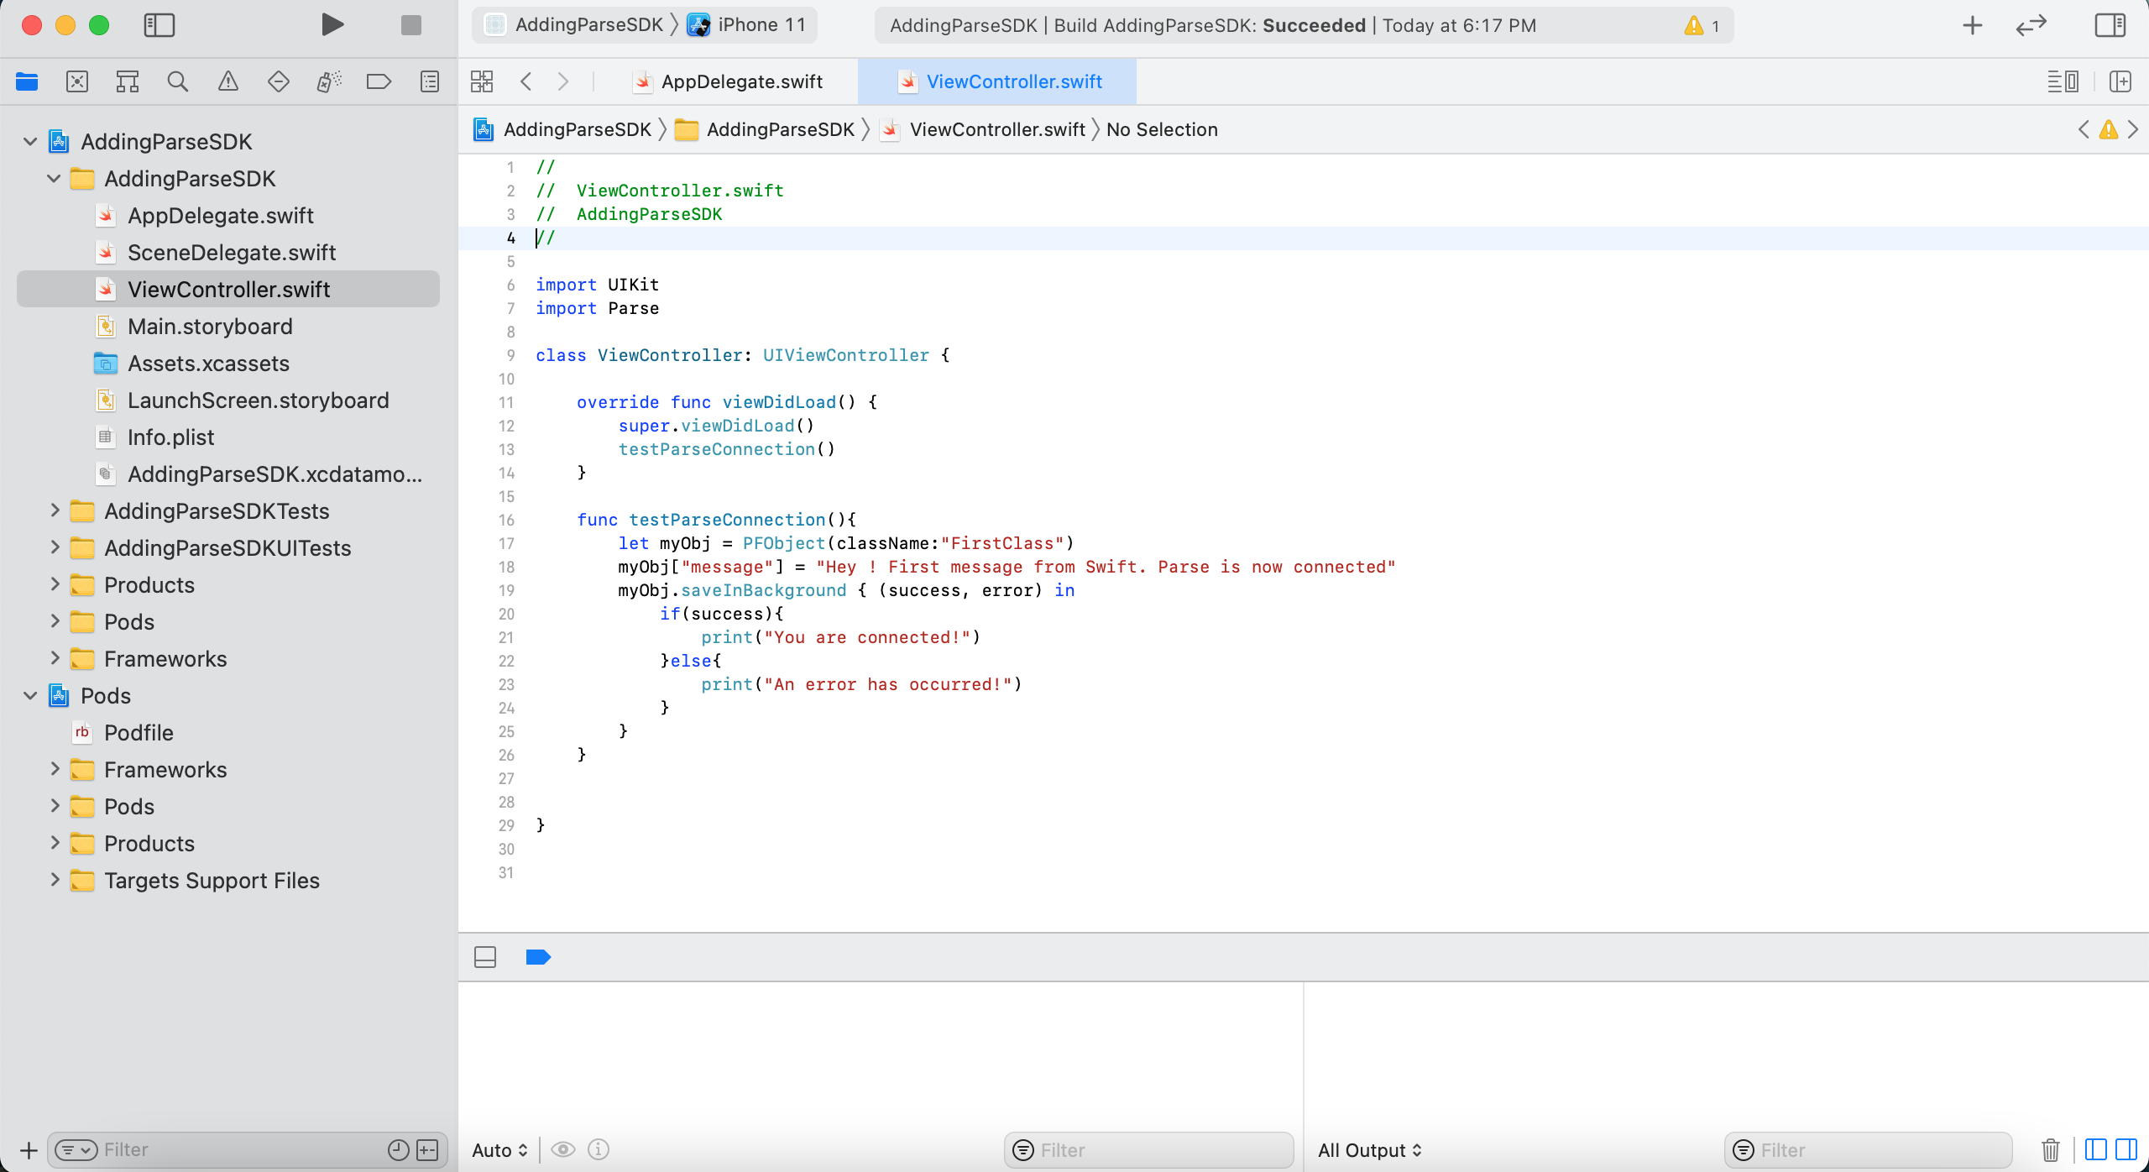Clear console with the trash icon
The image size is (2149, 1172).
click(2050, 1149)
